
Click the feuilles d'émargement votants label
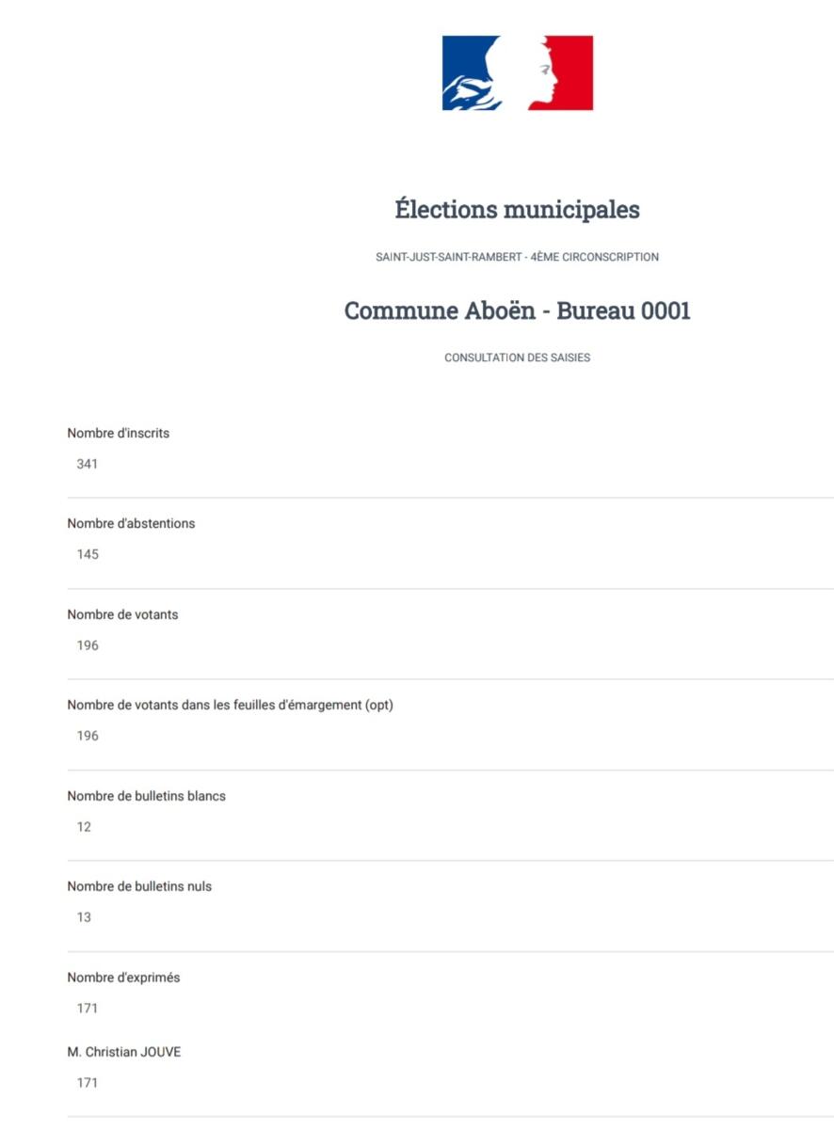tap(230, 705)
